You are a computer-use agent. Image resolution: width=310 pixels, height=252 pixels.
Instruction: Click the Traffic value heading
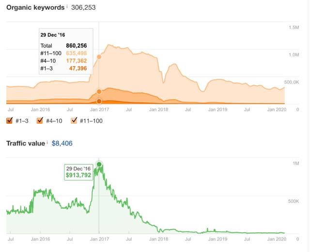click(x=25, y=143)
